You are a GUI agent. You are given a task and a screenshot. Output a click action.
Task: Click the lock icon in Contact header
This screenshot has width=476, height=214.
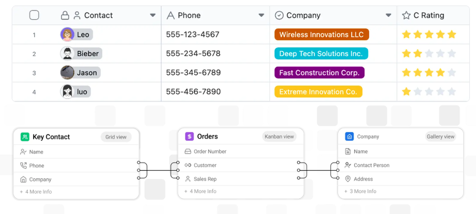pos(65,16)
